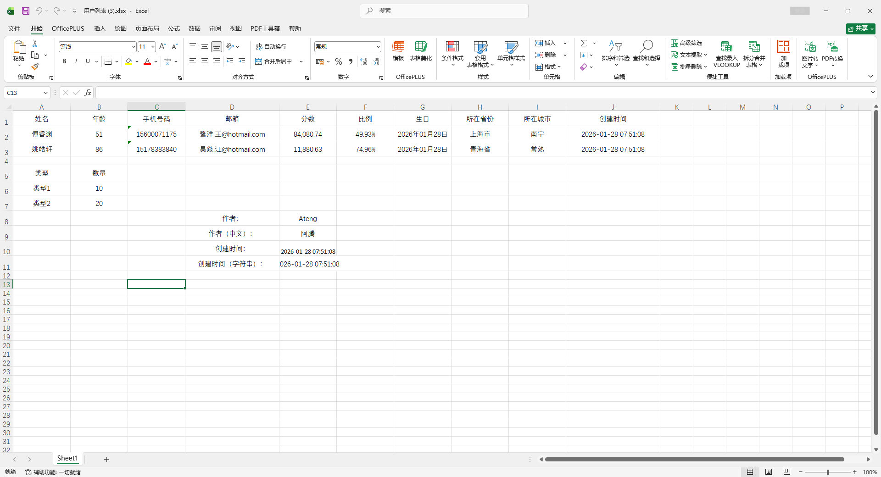Open the font name dropdown
The height and width of the screenshot is (477, 881).
pyautogui.click(x=134, y=47)
